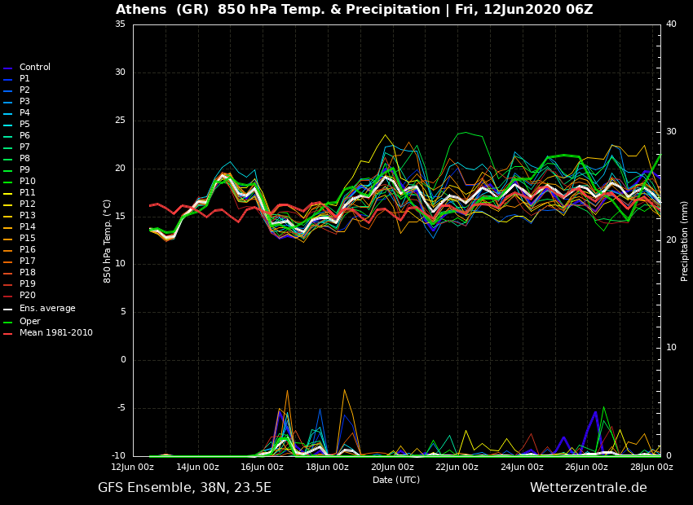This screenshot has width=693, height=505.
Task: Select the P6 legend label
Action: [x=24, y=135]
